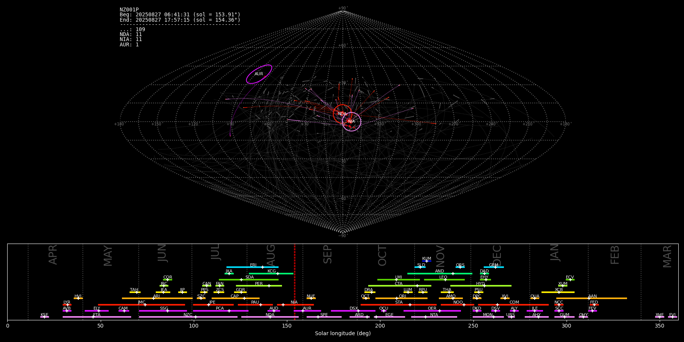Click the JMC activity bar in the timeline
The image size is (684, 342).
pyautogui.click(x=142, y=305)
